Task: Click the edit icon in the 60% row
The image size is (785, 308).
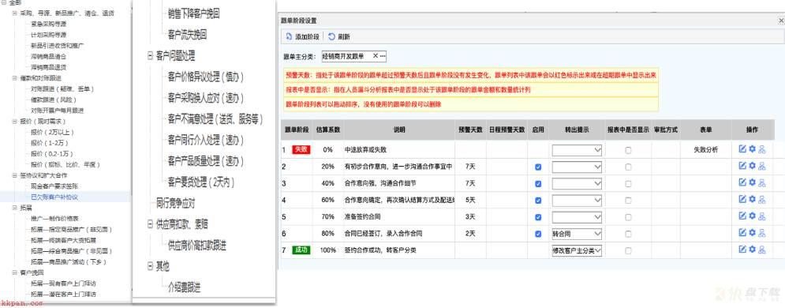Action: tap(742, 199)
